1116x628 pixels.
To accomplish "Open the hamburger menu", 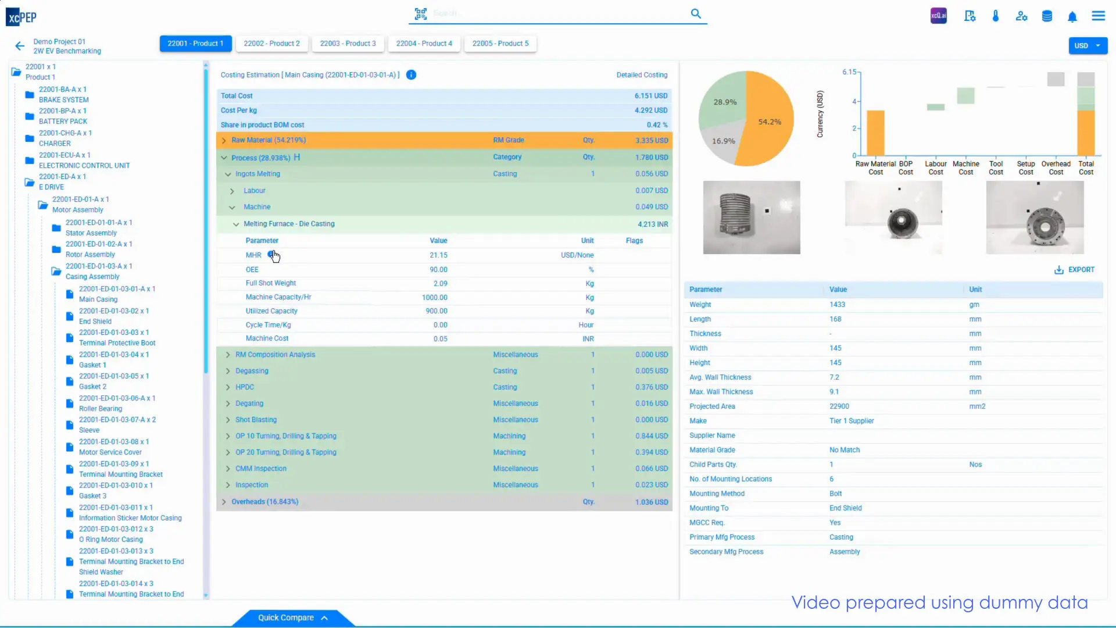I will (1098, 16).
